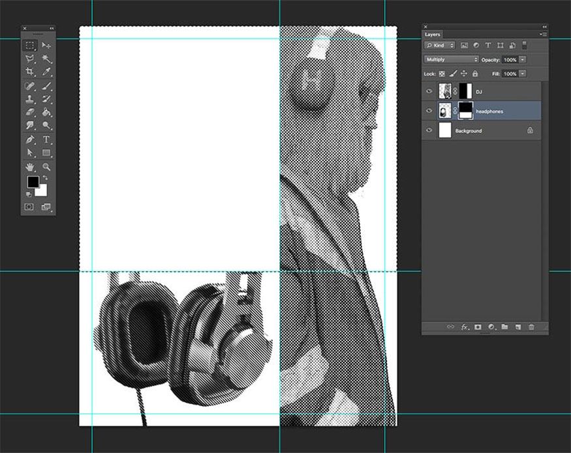Expand the Opacity slider dropdown arrow
The width and height of the screenshot is (571, 453).
pos(523,59)
